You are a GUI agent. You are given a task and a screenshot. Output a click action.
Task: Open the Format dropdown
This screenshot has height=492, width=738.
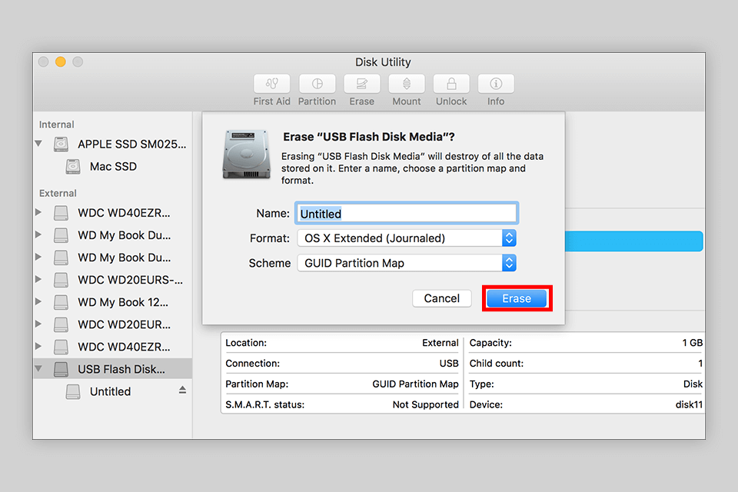(406, 238)
